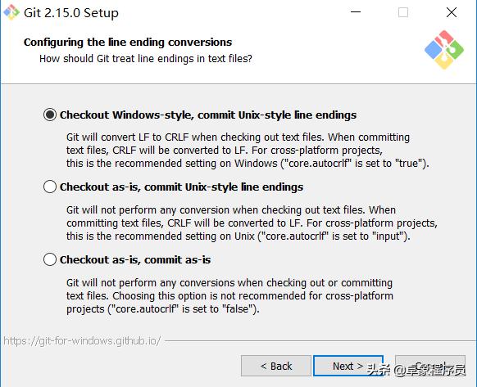Choose the Checkout as-is, commit Unix-style radio button
This screenshot has height=387, width=477.
(50, 187)
